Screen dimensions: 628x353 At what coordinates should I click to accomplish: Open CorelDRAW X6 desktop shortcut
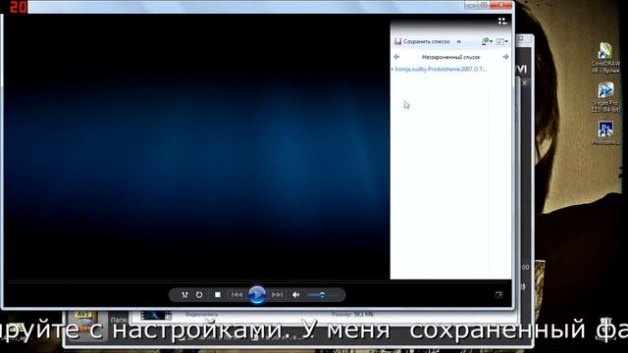(x=605, y=58)
